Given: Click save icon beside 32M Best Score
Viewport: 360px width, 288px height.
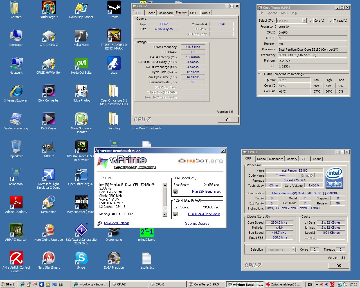Looking at the screenshot, I should tap(175, 192).
